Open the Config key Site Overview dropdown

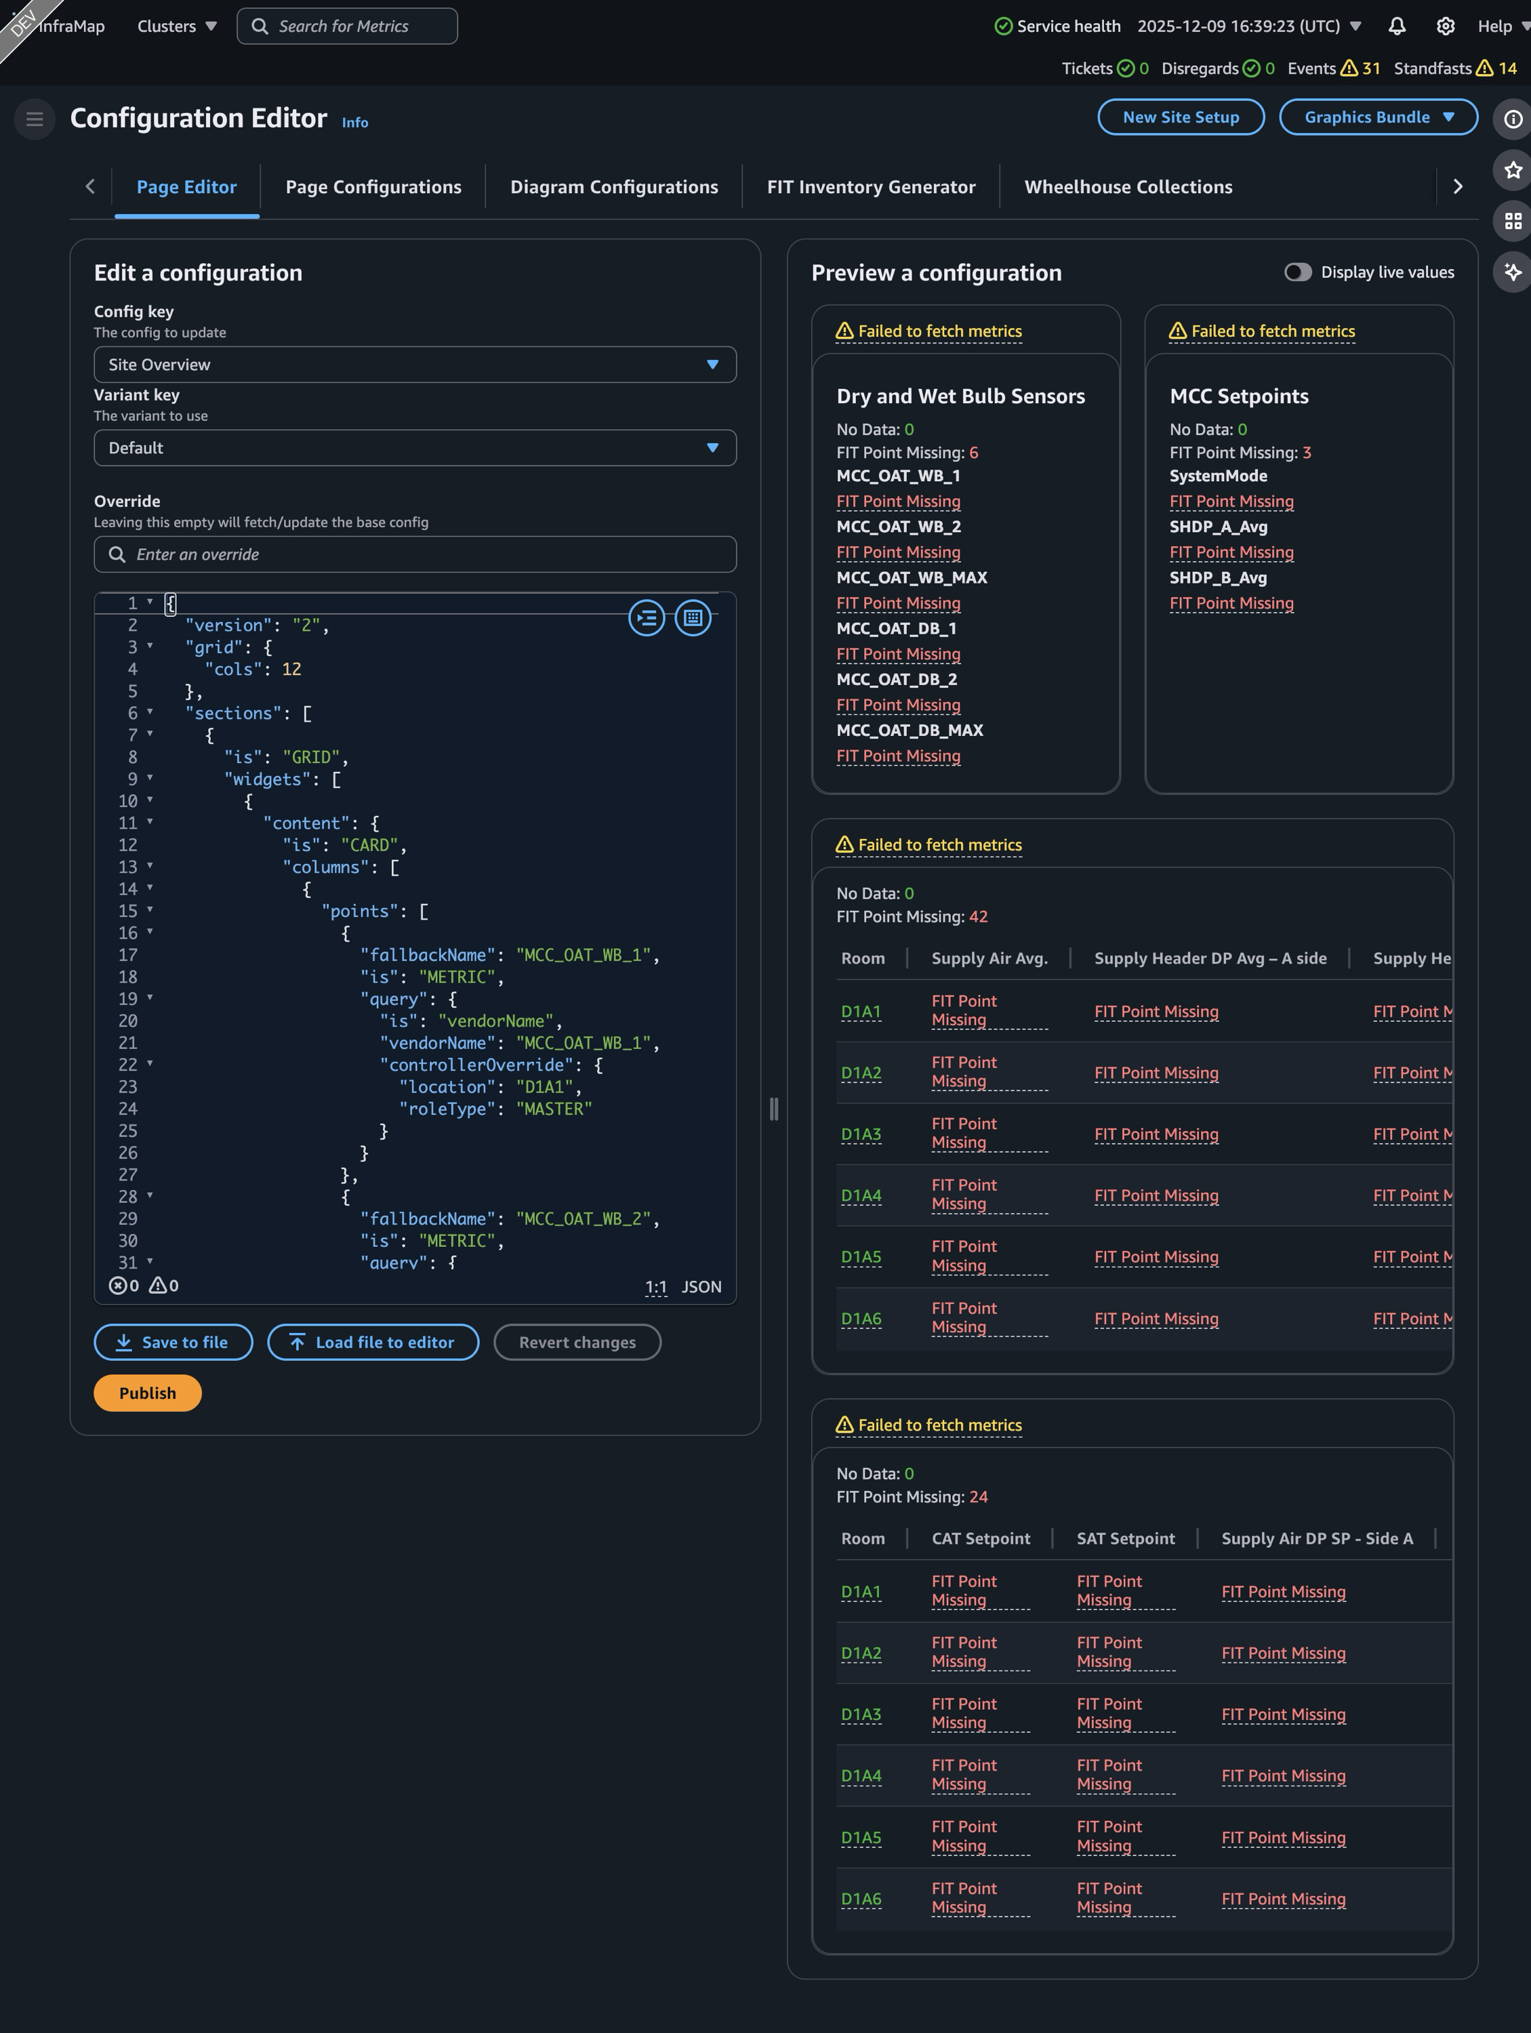tap(415, 365)
